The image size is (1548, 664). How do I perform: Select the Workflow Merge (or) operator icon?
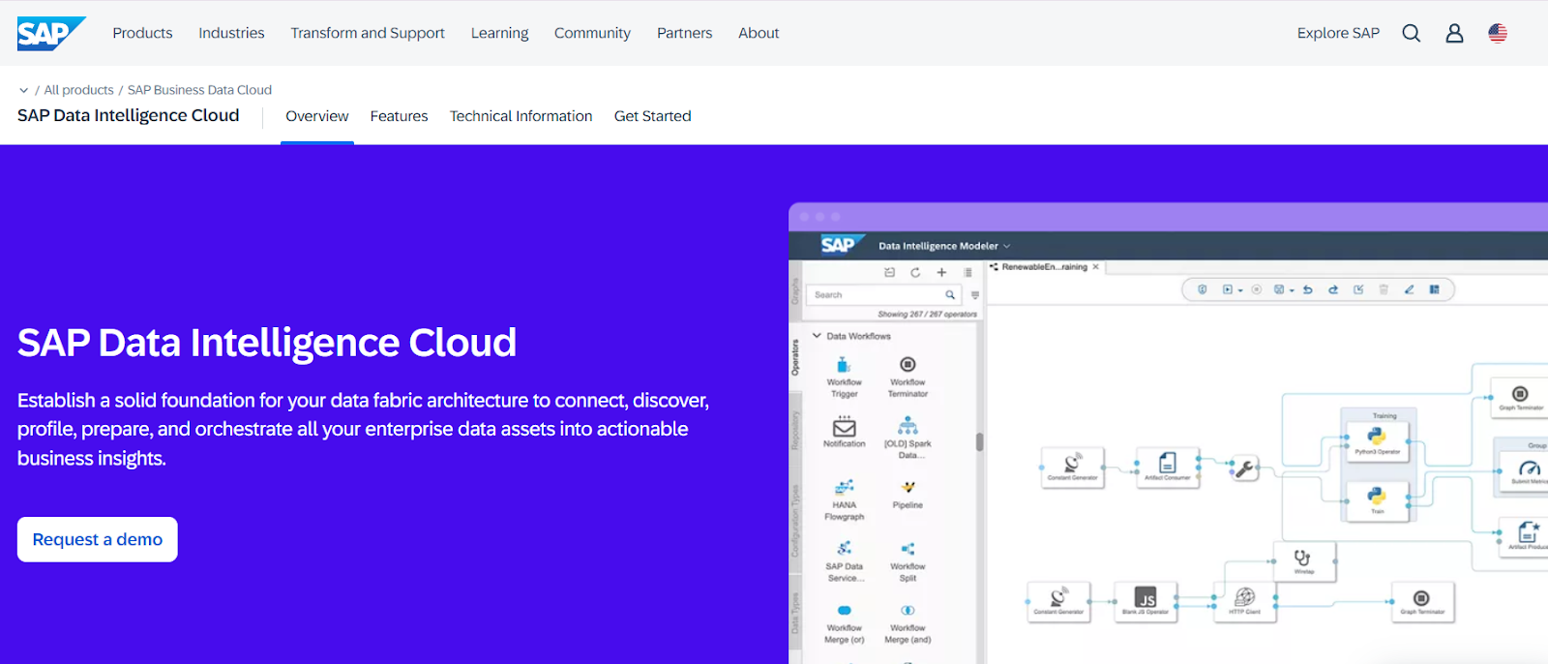click(x=845, y=611)
